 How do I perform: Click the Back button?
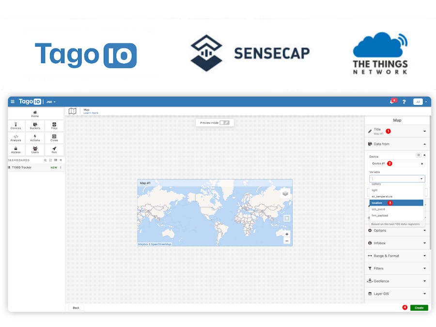pyautogui.click(x=76, y=308)
